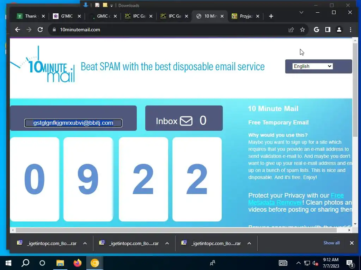Click the forward navigation arrow
361x270 pixels.
click(29, 30)
